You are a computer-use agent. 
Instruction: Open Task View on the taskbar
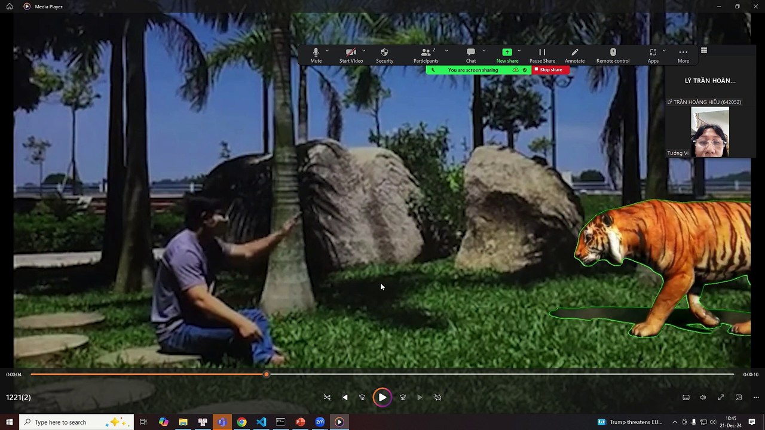[143, 422]
